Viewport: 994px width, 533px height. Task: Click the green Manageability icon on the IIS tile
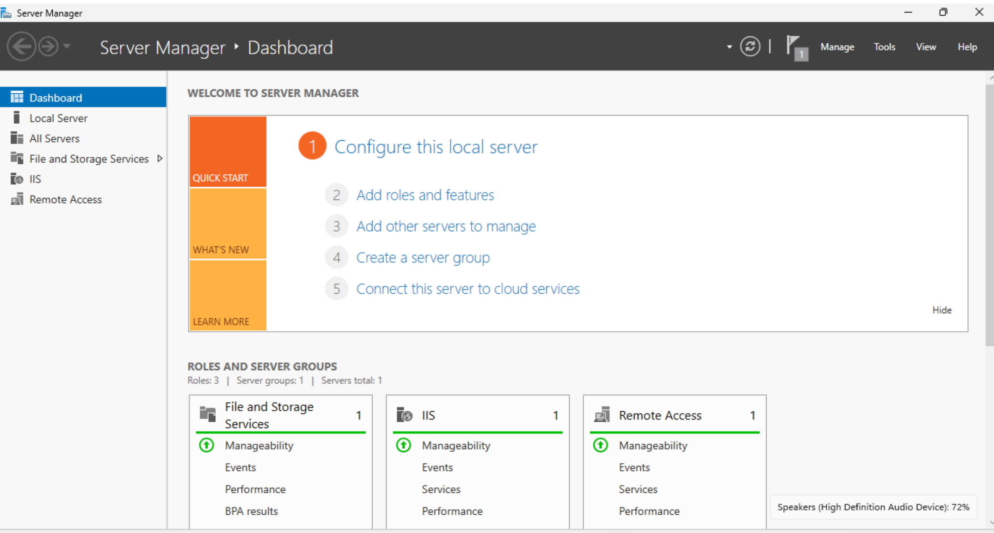tap(403, 445)
